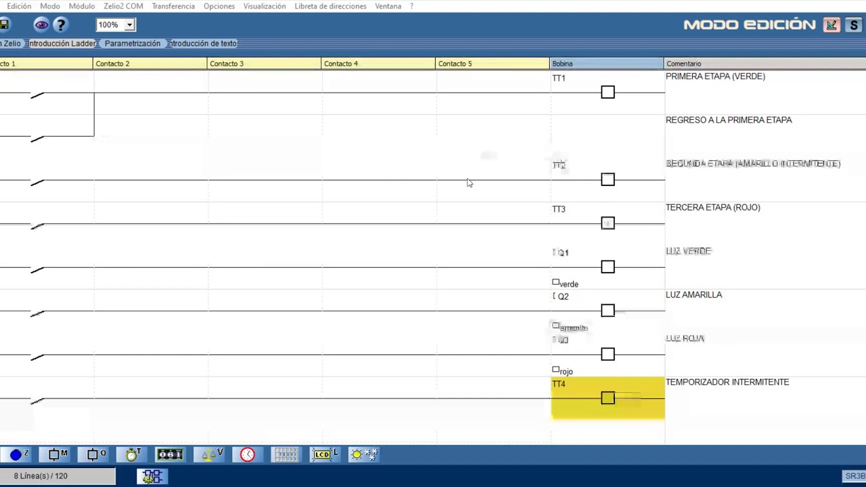Open help with the question mark icon
The height and width of the screenshot is (487, 866).
click(x=61, y=25)
